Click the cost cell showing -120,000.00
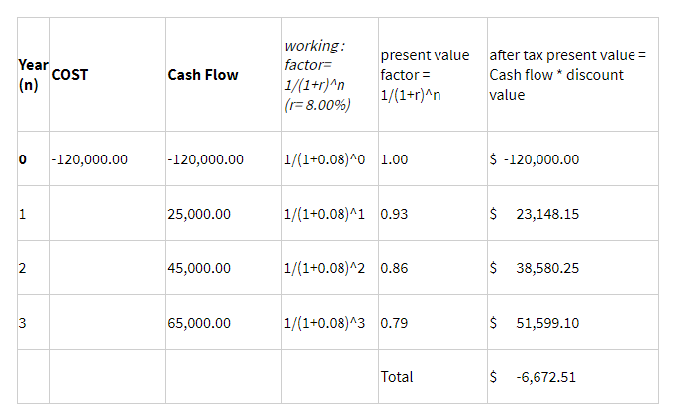The width and height of the screenshot is (683, 417). click(89, 159)
